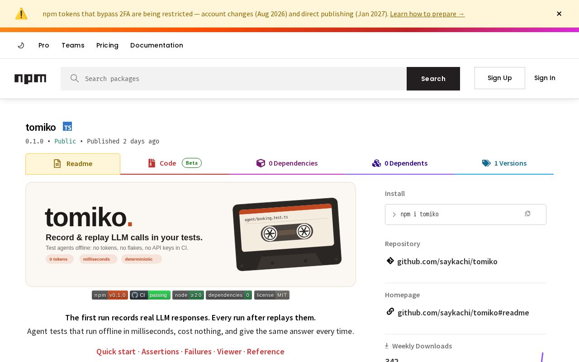579x362 pixels.
Task: Click the Dependents cubes icon
Action: 376,163
